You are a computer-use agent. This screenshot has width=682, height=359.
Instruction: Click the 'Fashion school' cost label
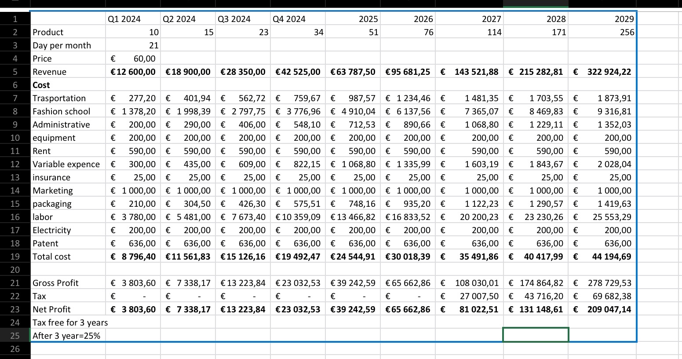[62, 111]
